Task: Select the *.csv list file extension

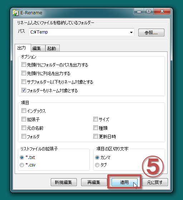Action: click(22, 165)
